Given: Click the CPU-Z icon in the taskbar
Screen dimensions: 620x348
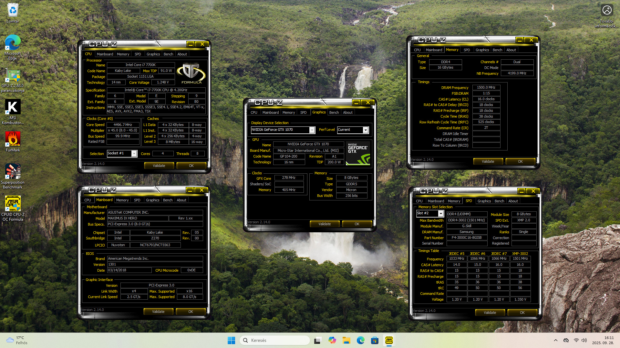Looking at the screenshot, I should pos(389,340).
